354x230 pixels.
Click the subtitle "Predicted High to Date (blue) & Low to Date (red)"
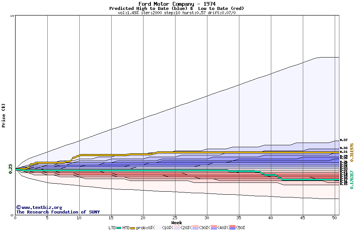click(x=177, y=8)
